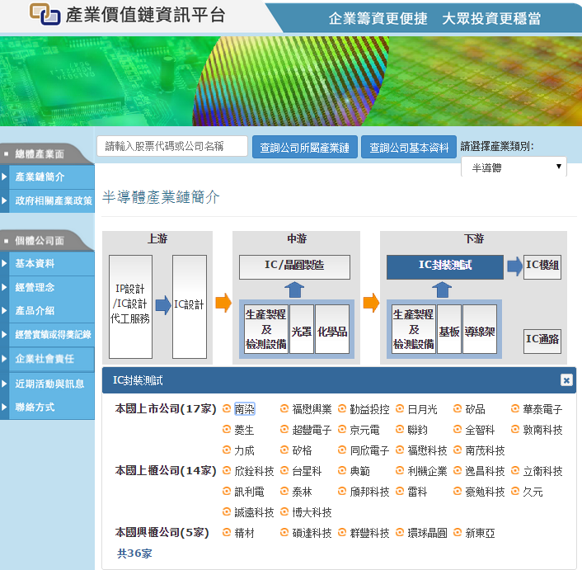This screenshot has height=570, width=582.
Task: Open company link 利機企業
Action: tap(427, 471)
